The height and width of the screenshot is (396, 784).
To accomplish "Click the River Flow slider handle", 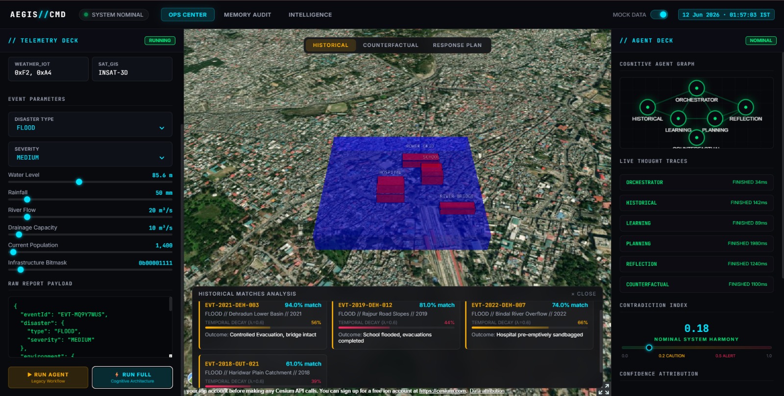I will 27,217.
